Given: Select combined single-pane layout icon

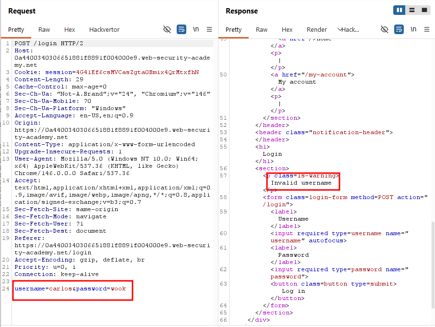Looking at the screenshot, I should click(x=424, y=10).
